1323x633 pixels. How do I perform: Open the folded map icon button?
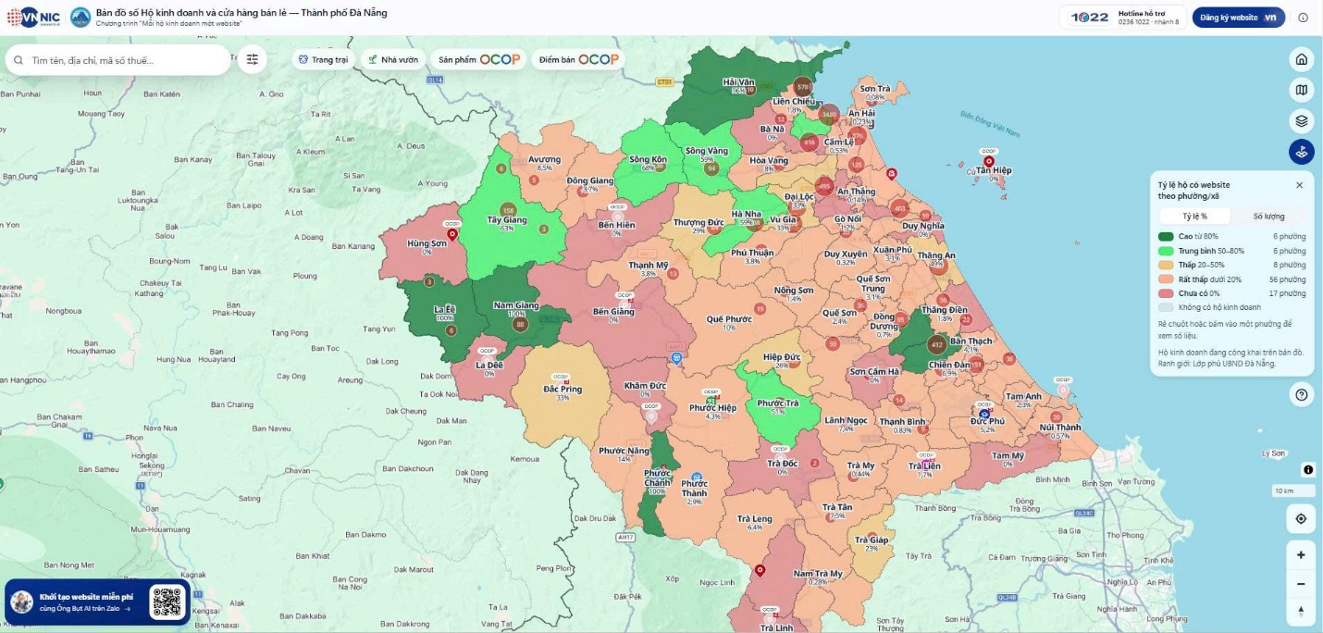pos(1301,90)
